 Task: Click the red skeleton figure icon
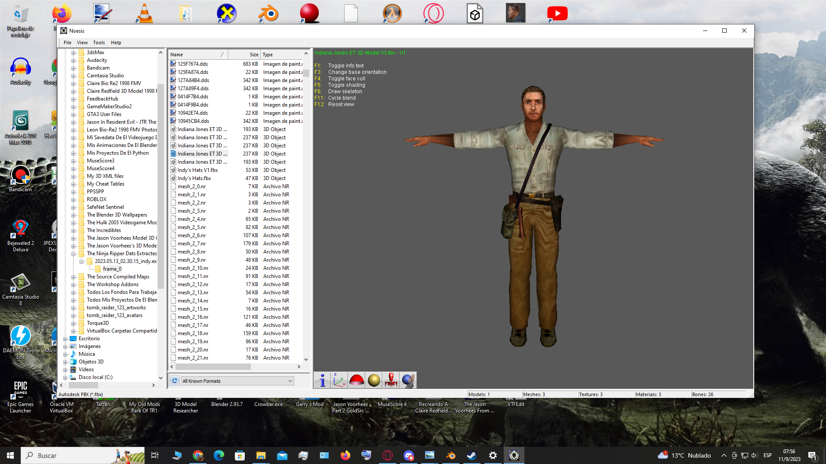coord(391,380)
